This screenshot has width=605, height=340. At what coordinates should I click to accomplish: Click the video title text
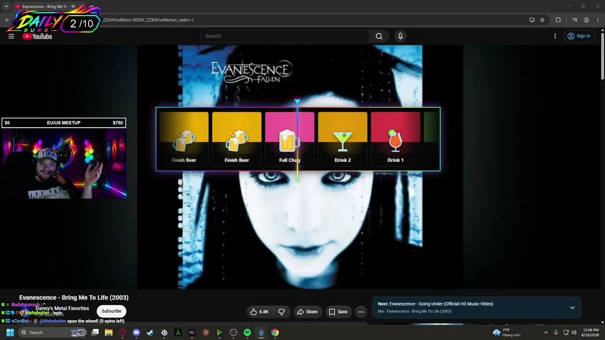click(x=74, y=297)
